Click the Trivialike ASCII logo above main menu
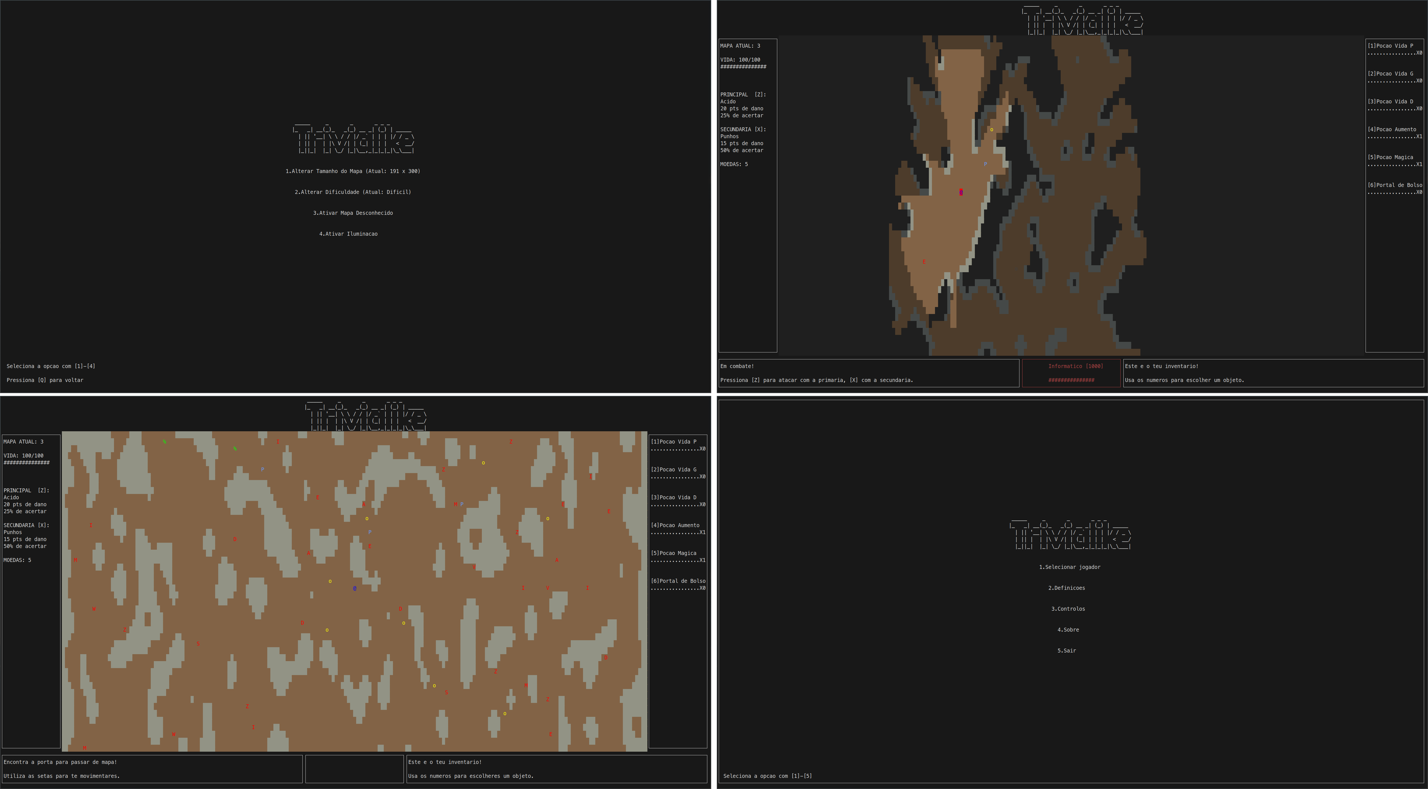1428x789 pixels. 1070,535
